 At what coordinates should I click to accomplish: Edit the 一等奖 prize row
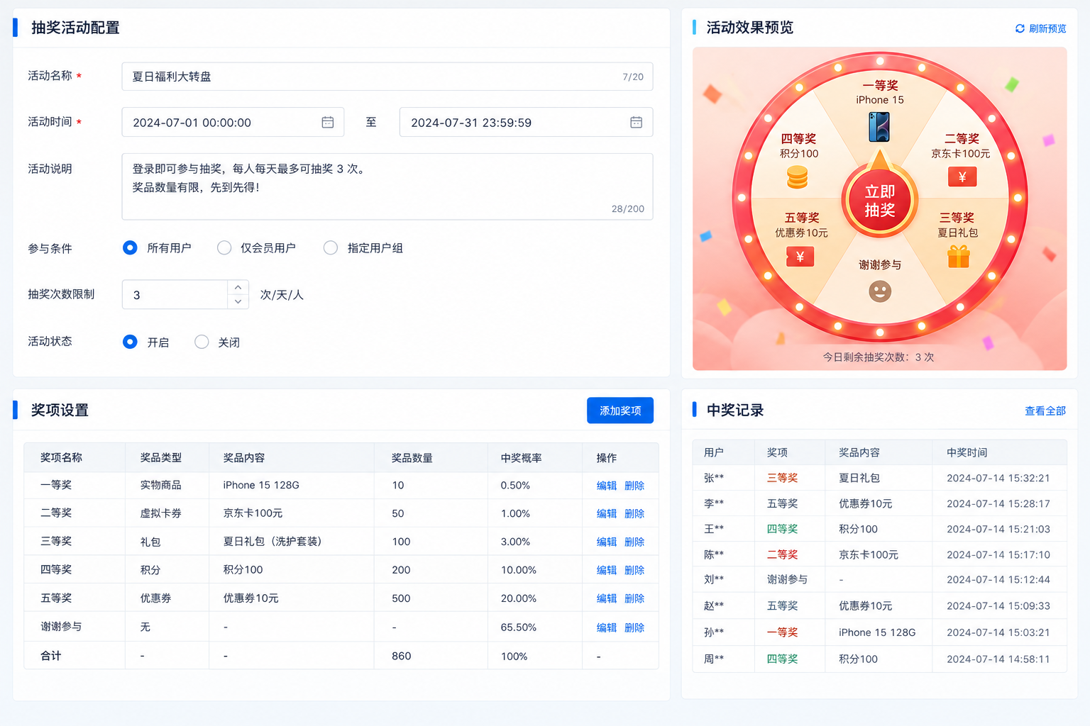[x=607, y=486]
